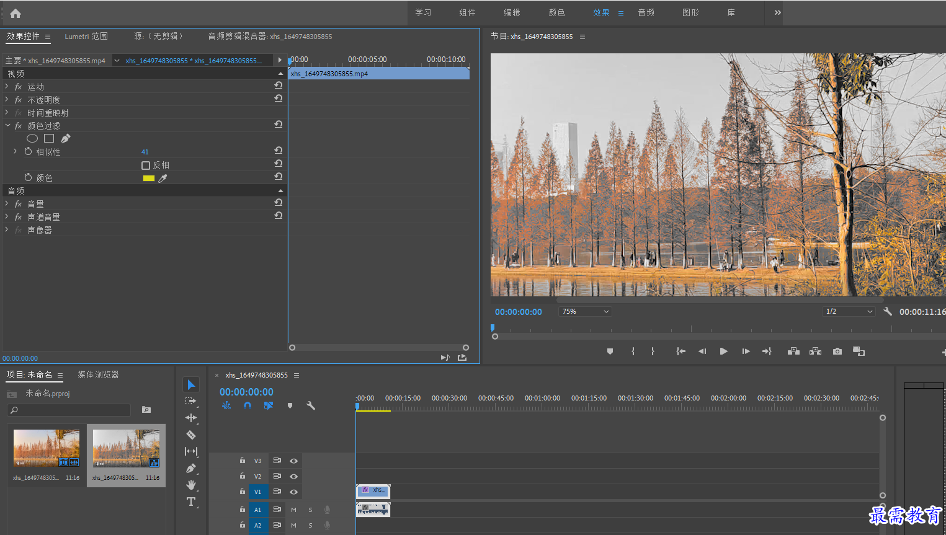Screen dimensions: 946x535
Task: Toggle Linked Selection in timeline
Action: click(x=268, y=405)
